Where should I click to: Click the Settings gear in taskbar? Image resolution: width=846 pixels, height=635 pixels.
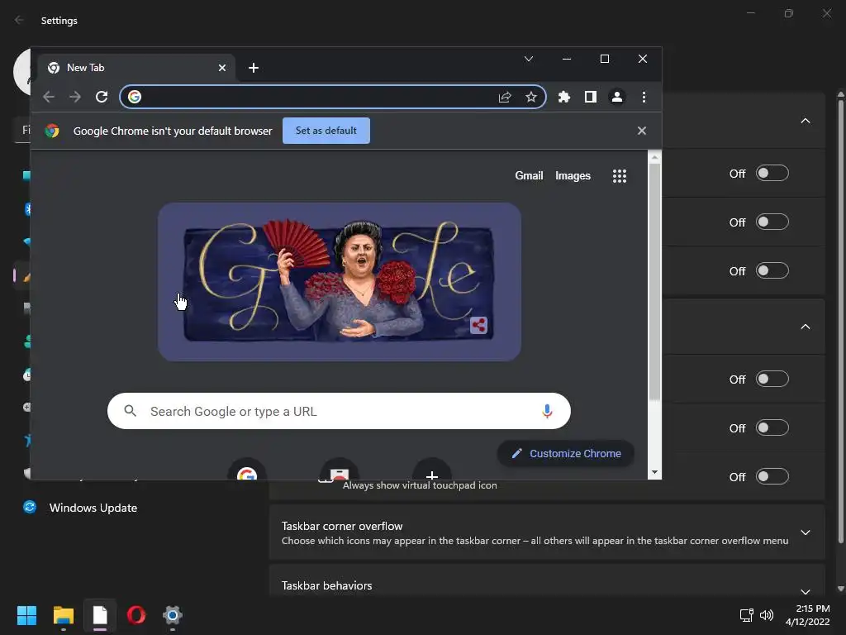pos(173,615)
